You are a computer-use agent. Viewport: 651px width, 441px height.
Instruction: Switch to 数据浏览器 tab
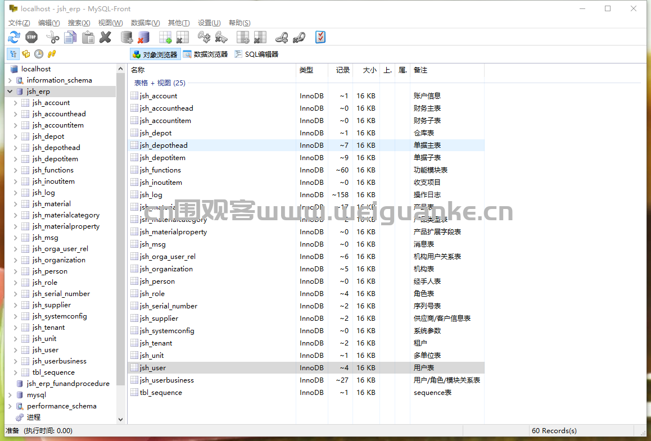[206, 54]
